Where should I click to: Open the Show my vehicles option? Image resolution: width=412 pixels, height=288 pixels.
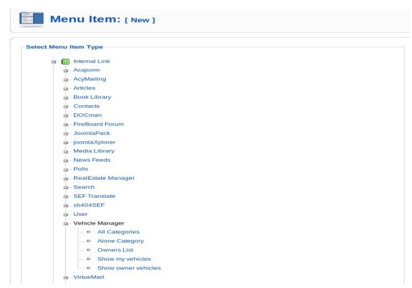124,259
